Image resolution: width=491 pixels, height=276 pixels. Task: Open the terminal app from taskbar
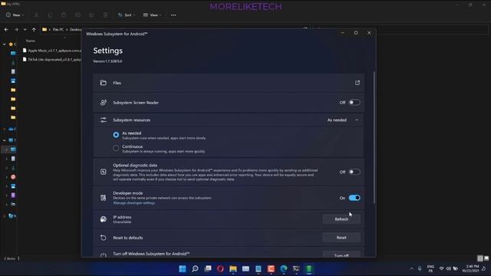point(296,268)
